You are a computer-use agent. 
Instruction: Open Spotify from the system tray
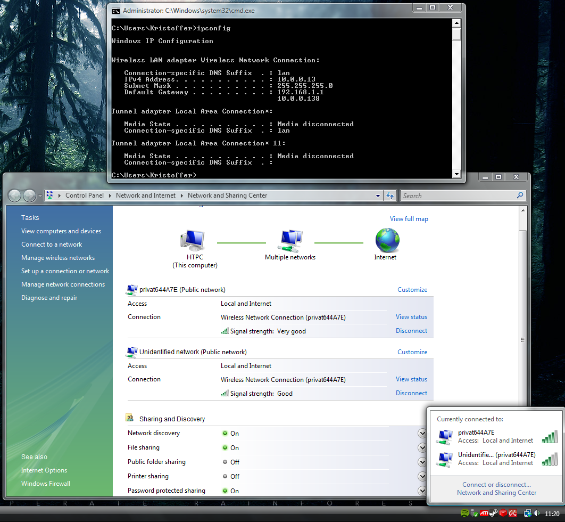pos(464,513)
